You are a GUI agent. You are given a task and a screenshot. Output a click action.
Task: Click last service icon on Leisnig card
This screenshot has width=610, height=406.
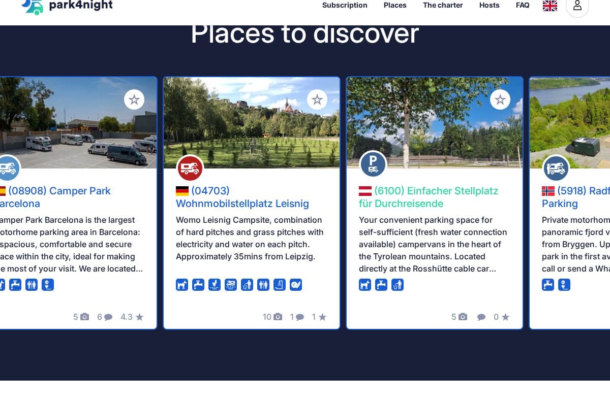296,285
